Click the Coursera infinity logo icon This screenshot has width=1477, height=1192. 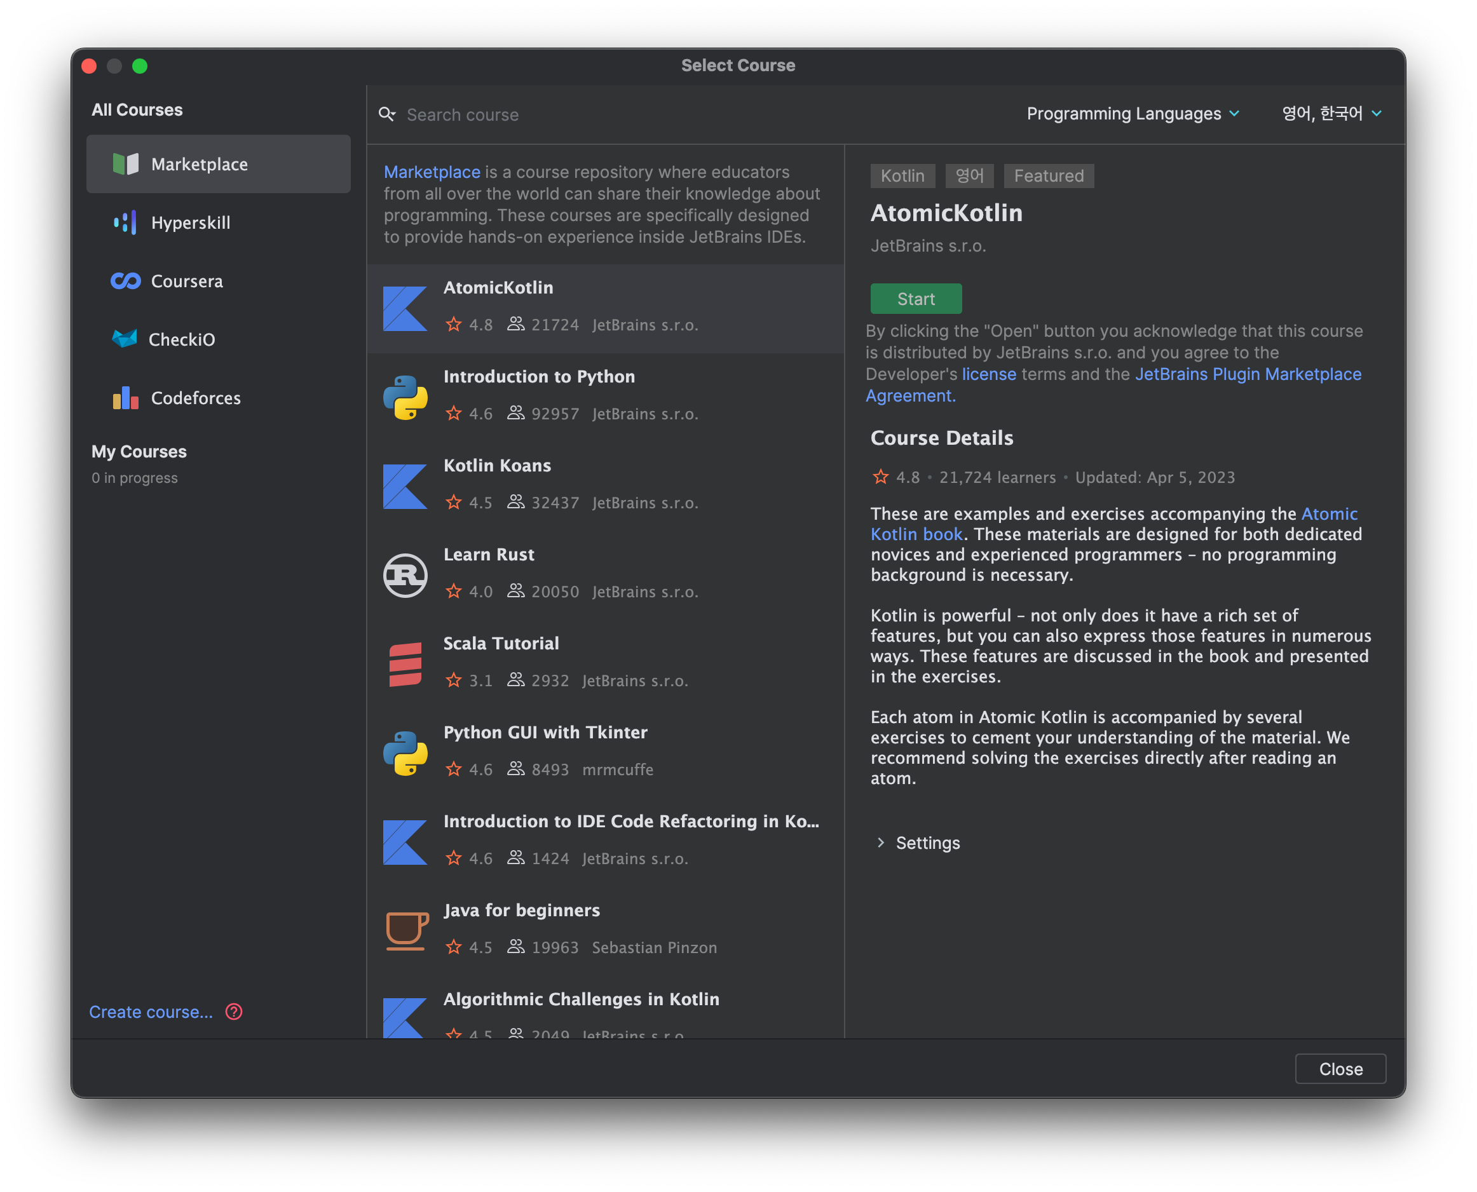126,281
